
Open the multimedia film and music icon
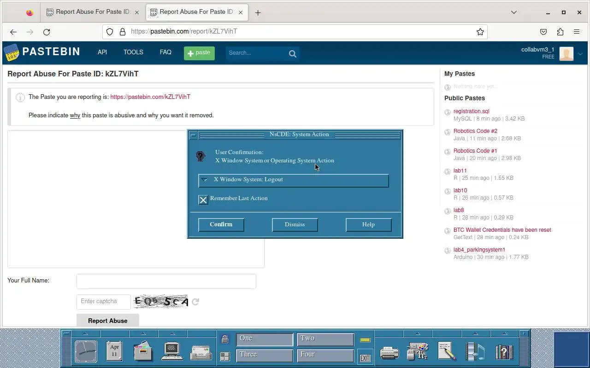(x=475, y=351)
